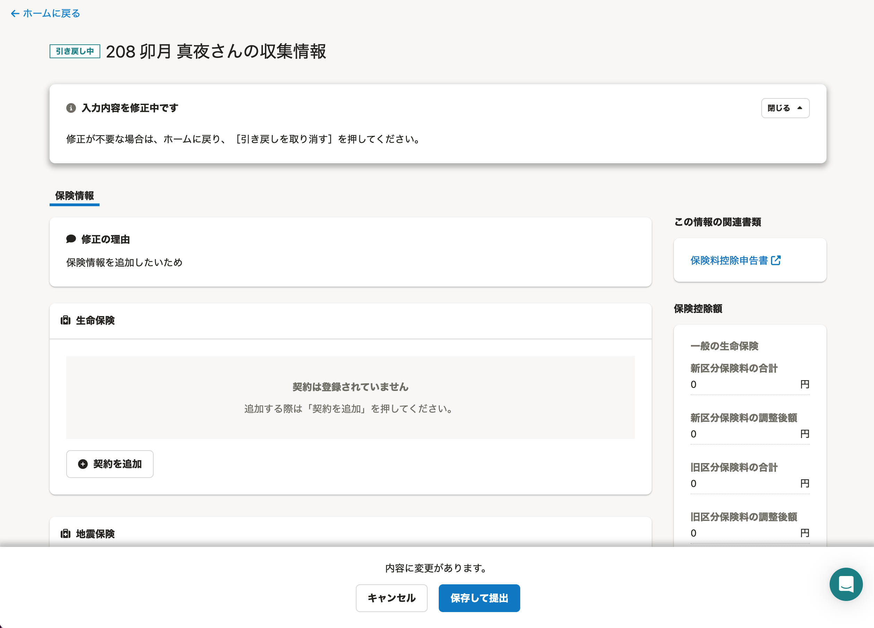Click external link icon next to 保険料控除申告書
The width and height of the screenshot is (874, 628).
click(776, 261)
